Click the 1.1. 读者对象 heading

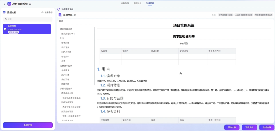click(110, 76)
